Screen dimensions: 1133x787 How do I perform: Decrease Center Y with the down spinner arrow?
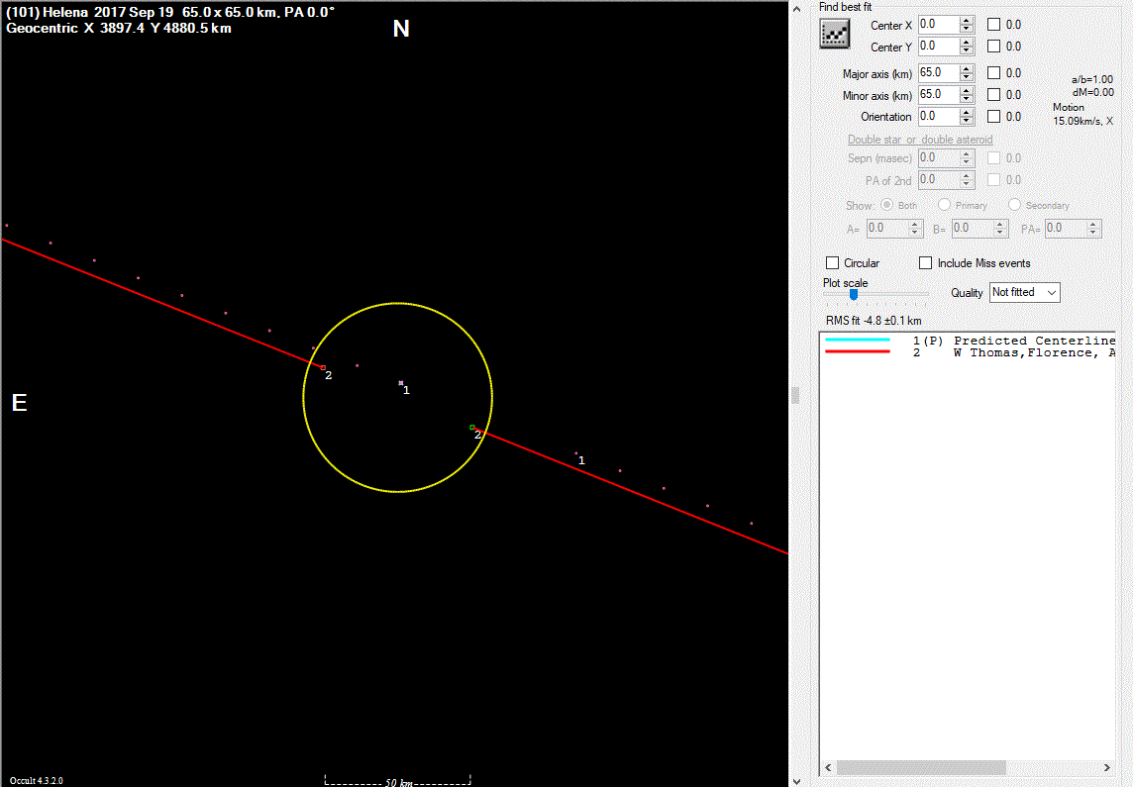pos(967,50)
